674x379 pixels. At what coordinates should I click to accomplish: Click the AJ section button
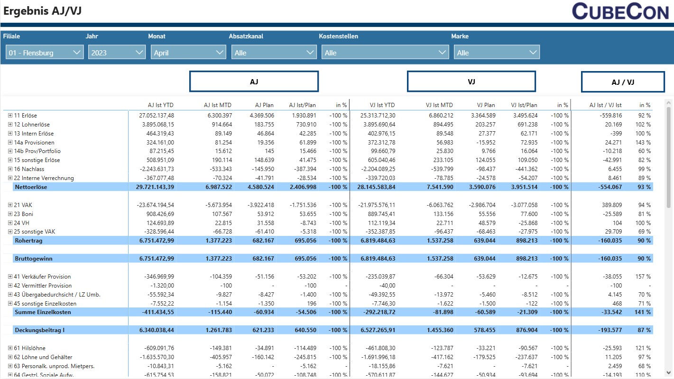[254, 81]
